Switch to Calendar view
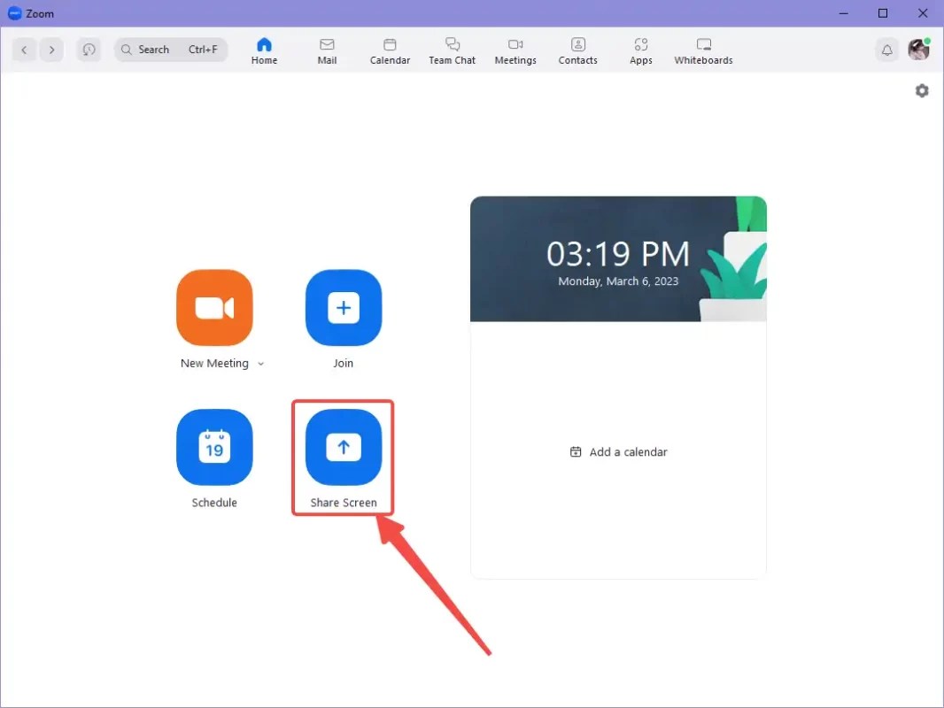944x708 pixels. point(390,50)
